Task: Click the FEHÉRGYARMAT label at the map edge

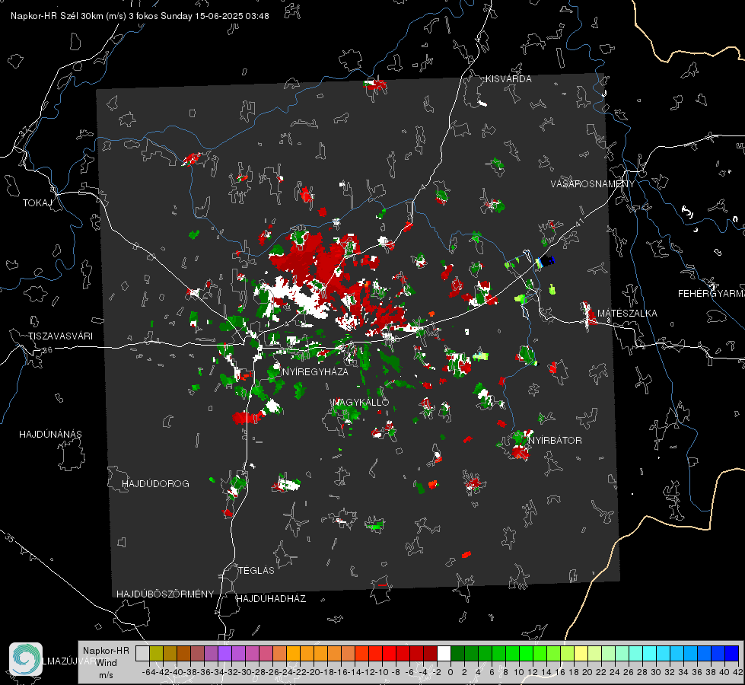Action: pos(712,294)
